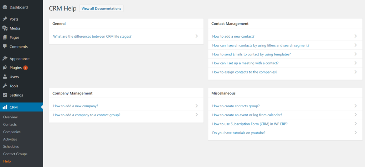Image resolution: width=365 pixels, height=167 pixels.
Task: Click the Posts pushpin icon
Action: coord(5,19)
